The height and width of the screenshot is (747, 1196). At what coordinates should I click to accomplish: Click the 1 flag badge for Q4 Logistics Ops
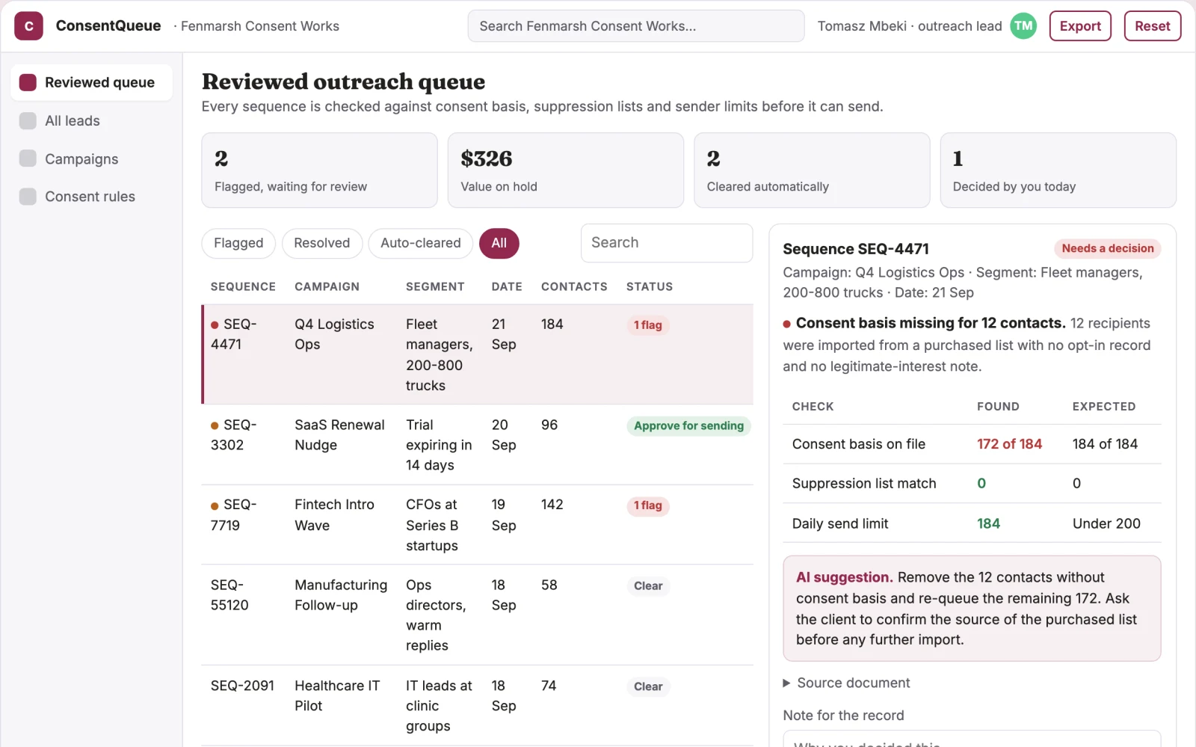click(x=648, y=325)
